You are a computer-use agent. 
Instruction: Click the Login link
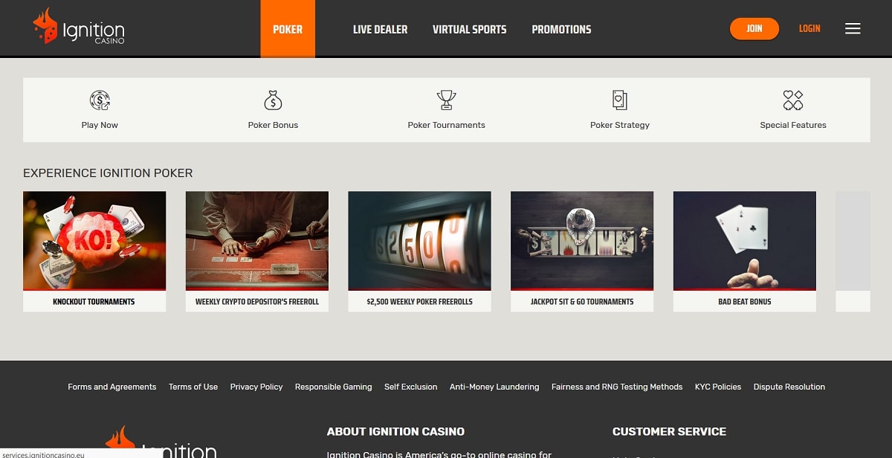tap(809, 28)
